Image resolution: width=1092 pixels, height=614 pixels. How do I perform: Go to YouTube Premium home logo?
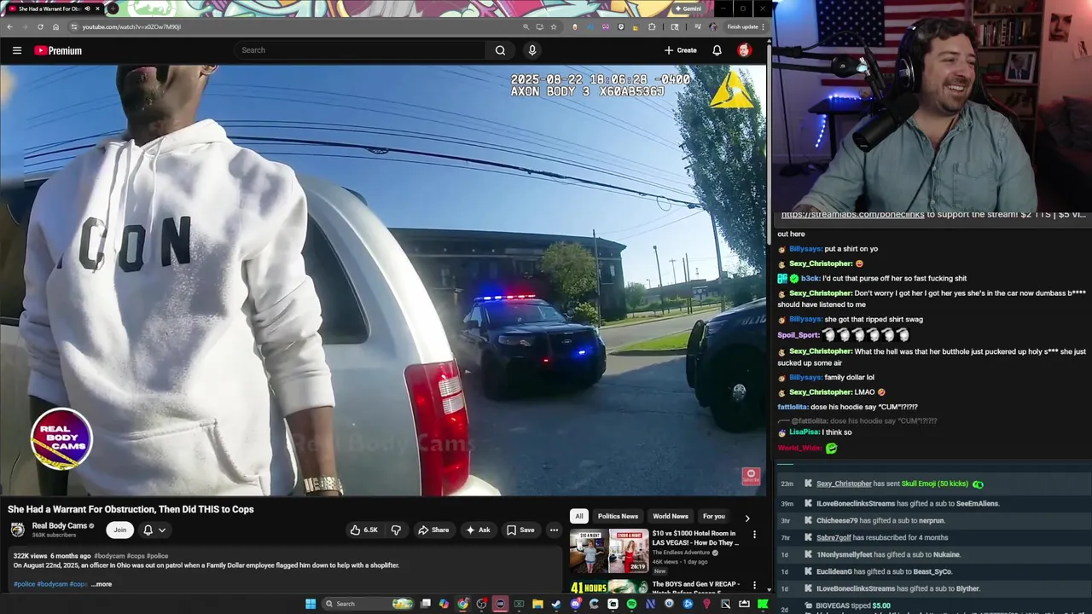[x=58, y=50]
